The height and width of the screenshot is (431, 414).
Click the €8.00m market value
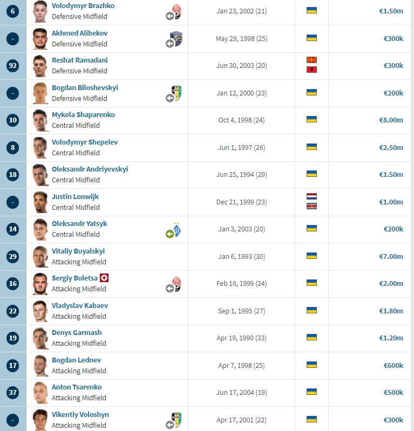(x=391, y=120)
